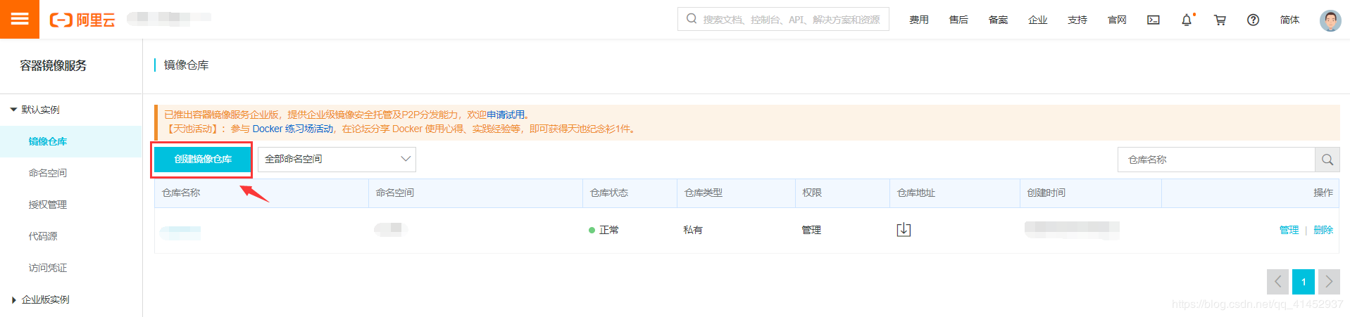Screen dimensions: 1350x317
Task: Open the help question mark icon
Action: pos(1253,20)
